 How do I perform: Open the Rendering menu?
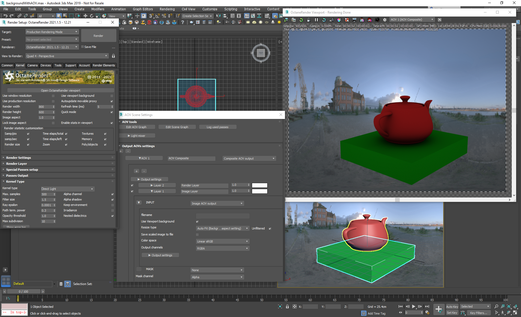pos(167,9)
